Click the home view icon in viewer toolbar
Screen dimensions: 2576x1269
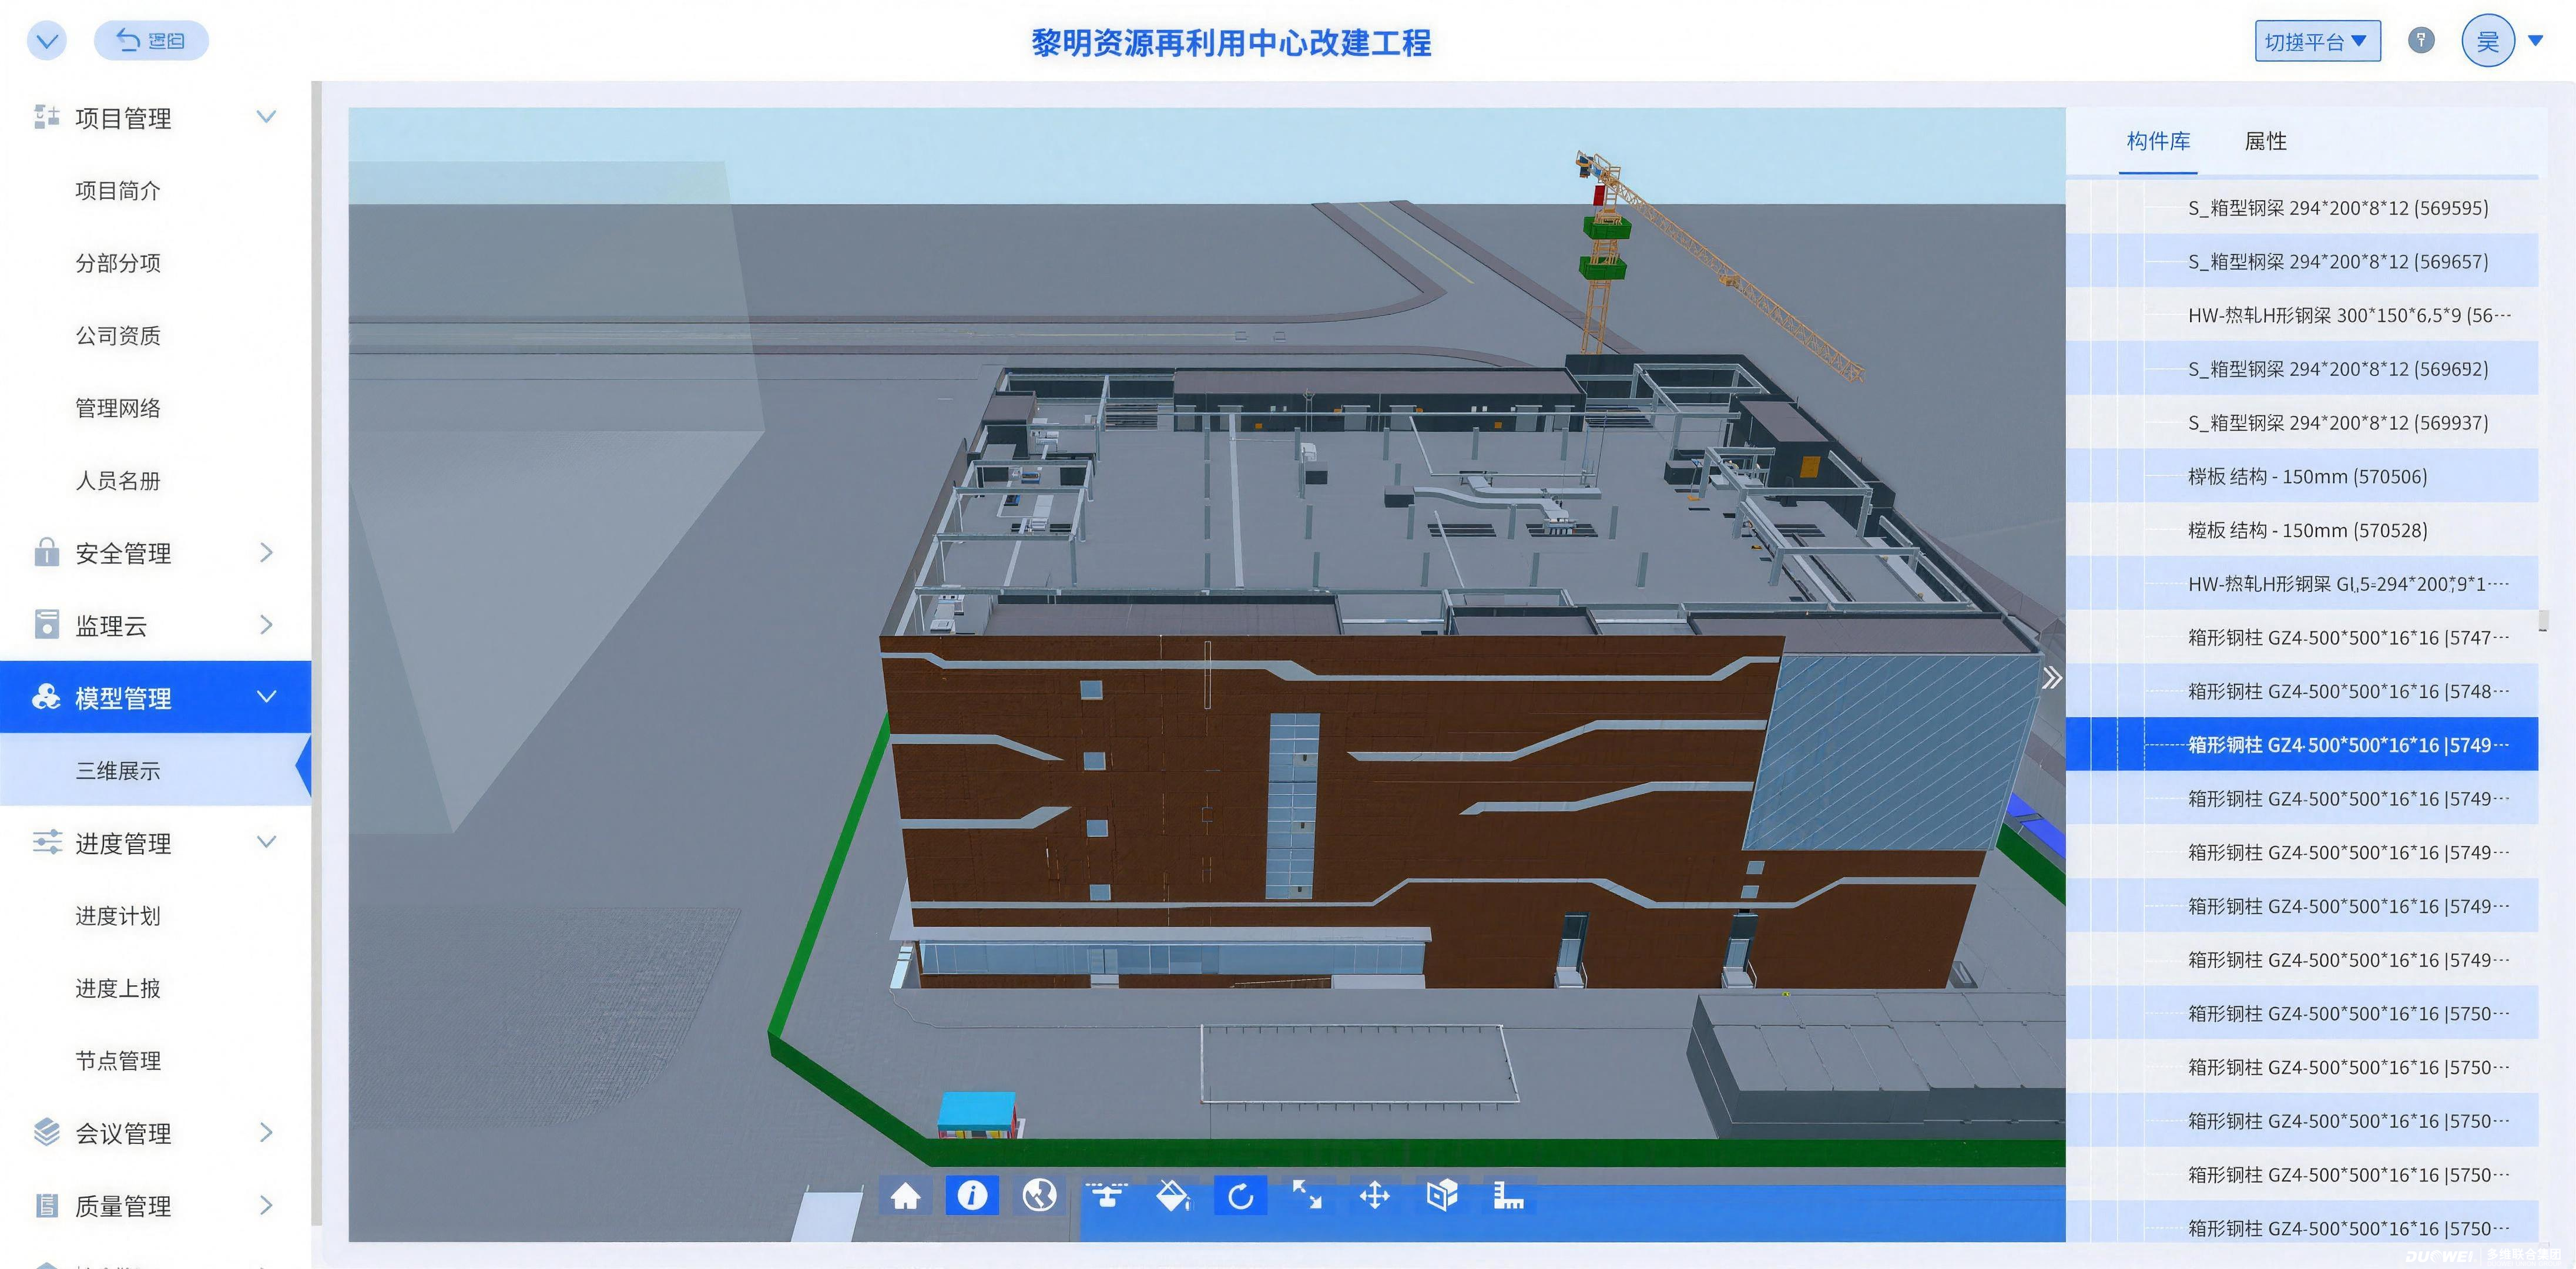click(905, 1196)
